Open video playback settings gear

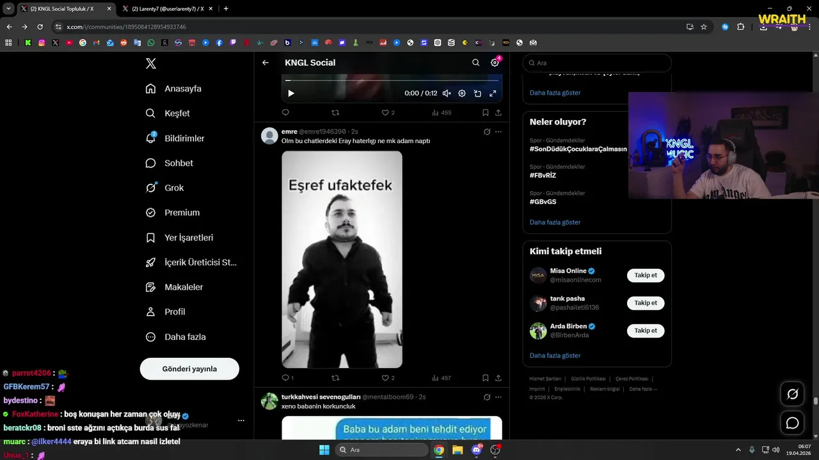click(462, 93)
